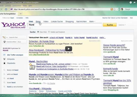137x97 pixels.
Task: Expand the Mehr dropdown menu
Action: tap(92, 21)
